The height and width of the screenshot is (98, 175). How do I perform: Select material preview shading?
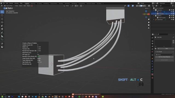tap(143, 6)
